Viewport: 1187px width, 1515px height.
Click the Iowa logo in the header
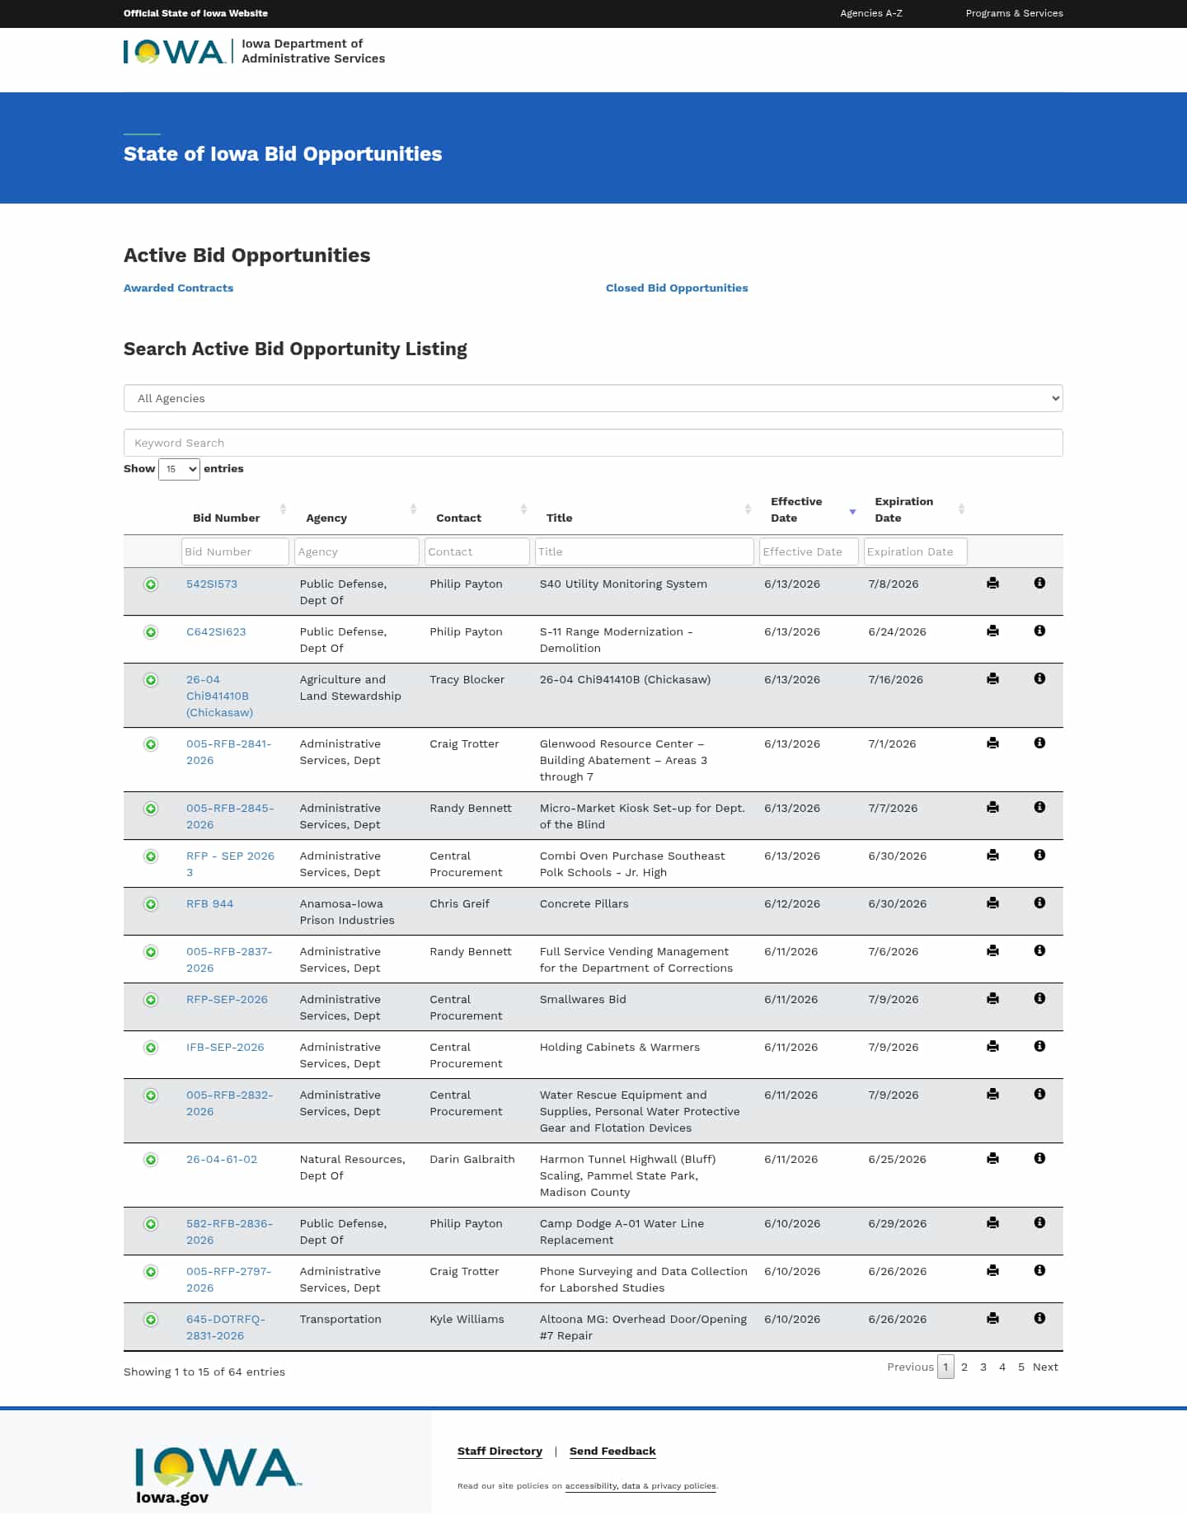coord(175,52)
